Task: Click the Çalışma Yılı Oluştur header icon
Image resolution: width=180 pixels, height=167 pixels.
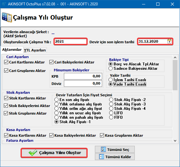Action: click(7, 17)
